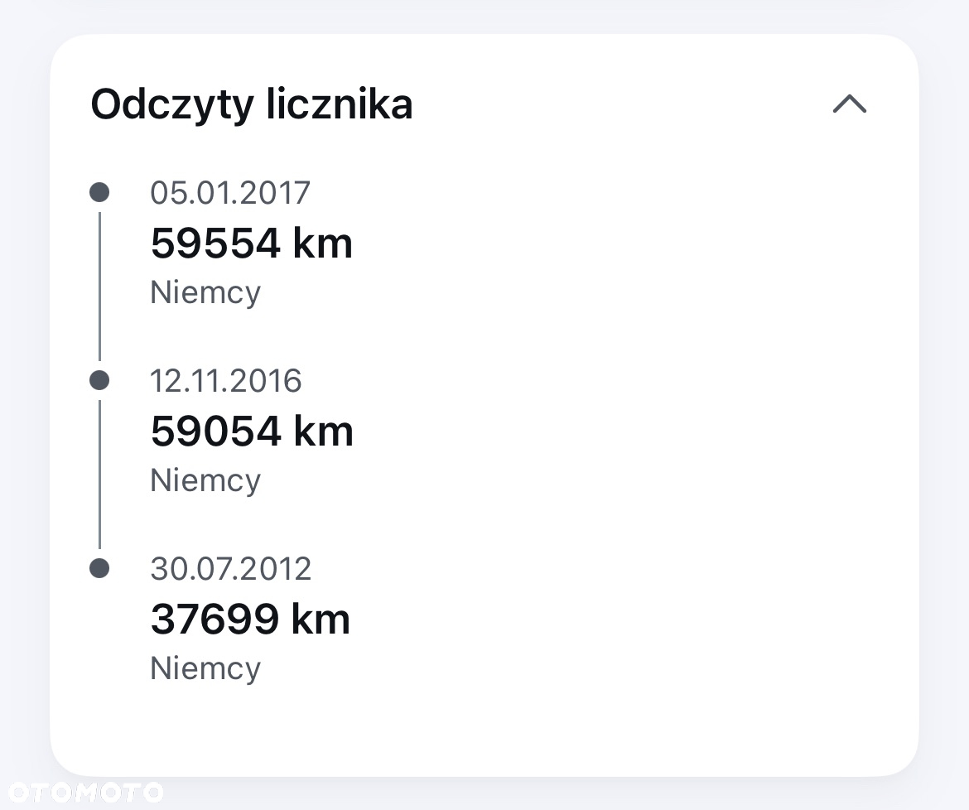Click the 37699 km reading
Viewport: 969px width, 810px height.
(250, 619)
